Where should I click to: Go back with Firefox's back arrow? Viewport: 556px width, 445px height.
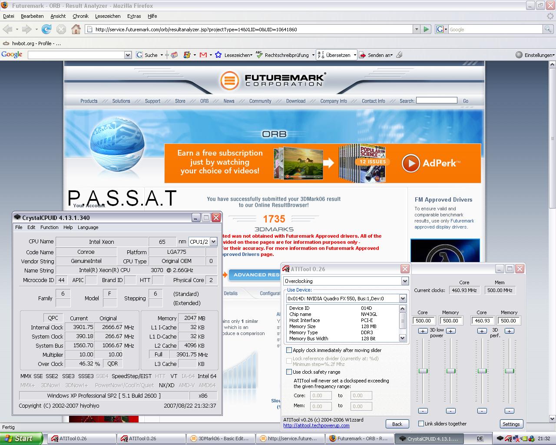pos(7,29)
